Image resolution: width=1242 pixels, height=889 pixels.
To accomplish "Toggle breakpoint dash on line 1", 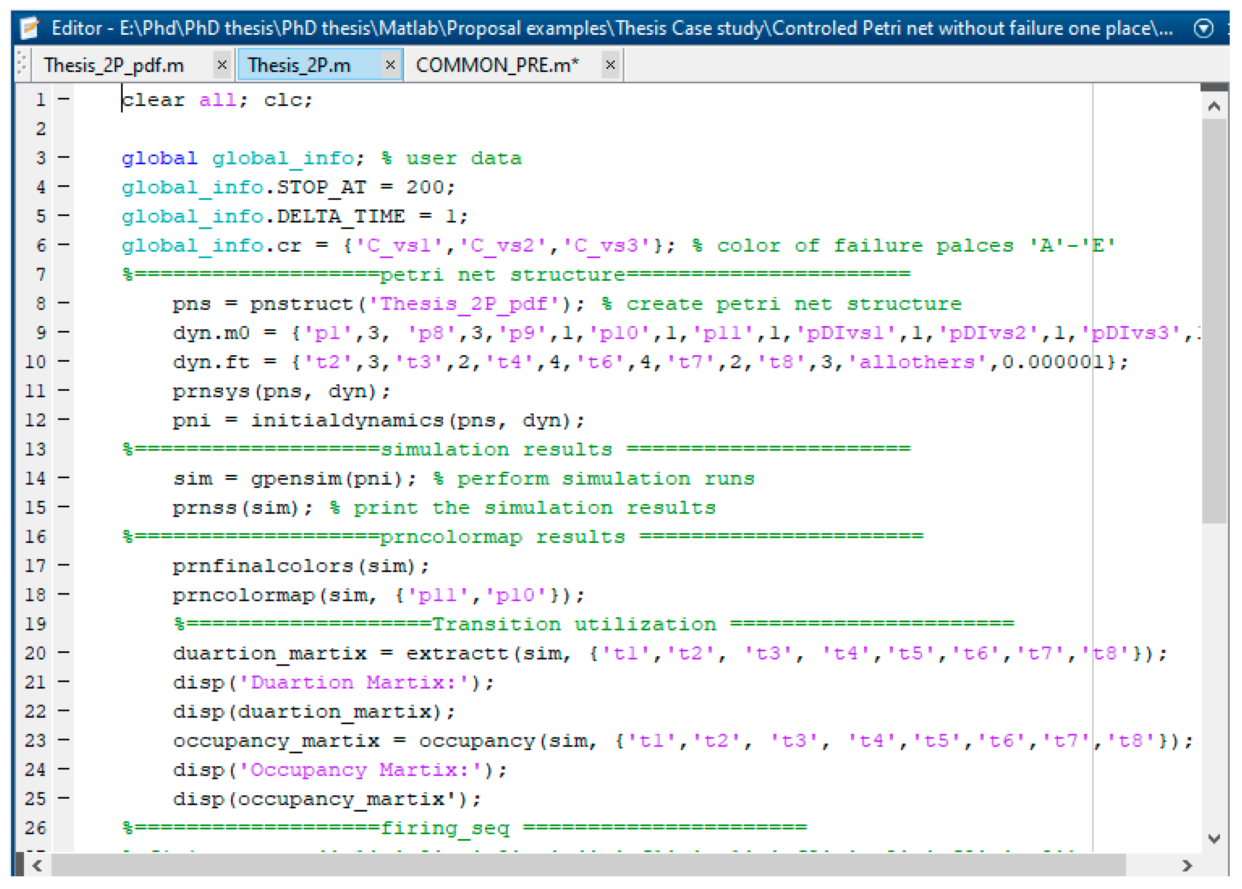I will (63, 99).
